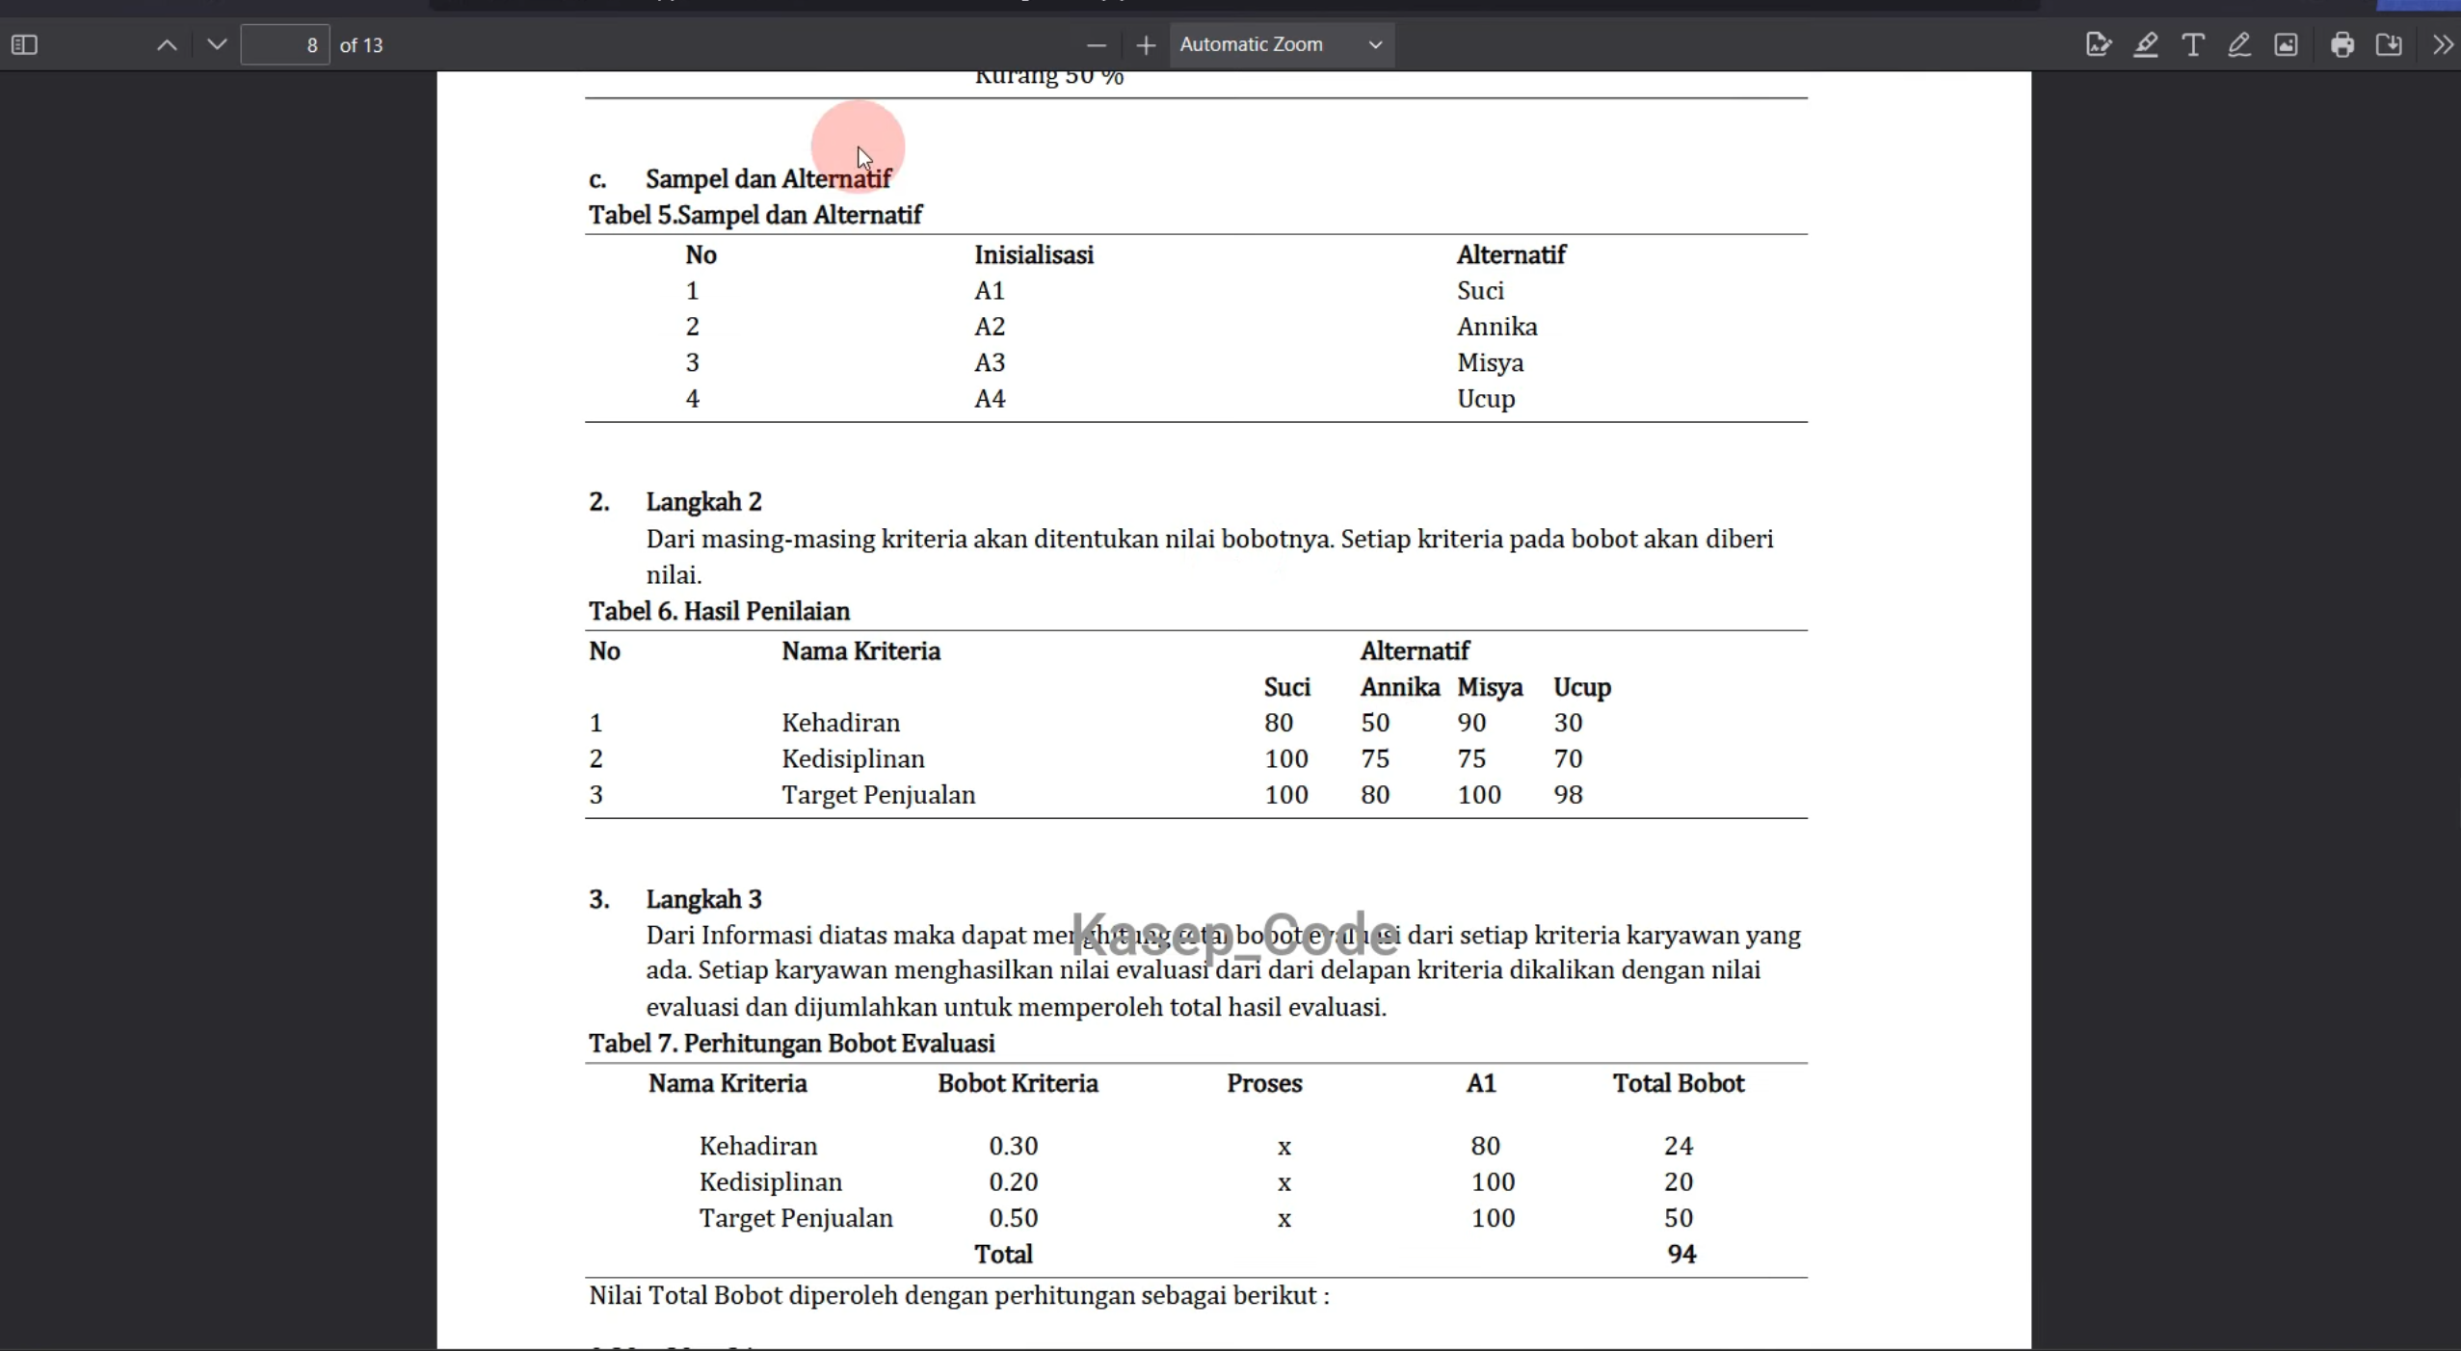Select the draw pencil tool
Image resolution: width=2461 pixels, height=1351 pixels.
(2238, 44)
